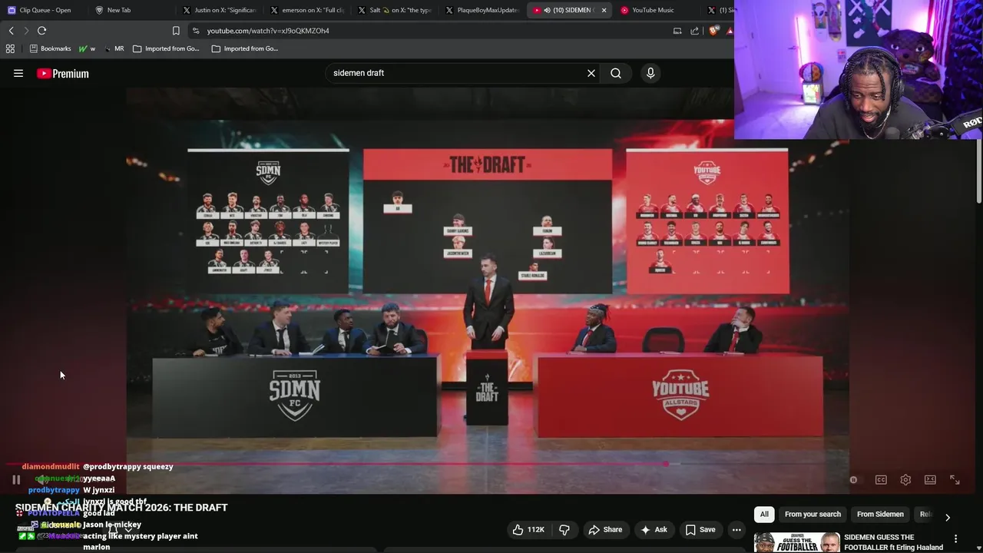Switch to Salt on X tab
This screenshot has width=983, height=553.
click(395, 10)
